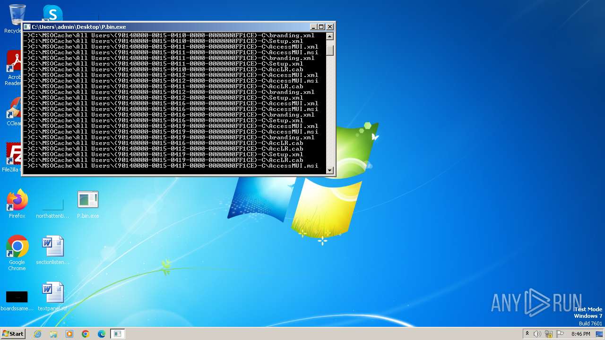Open CCleaner desktop shortcut
The height and width of the screenshot is (340, 605).
(x=14, y=111)
